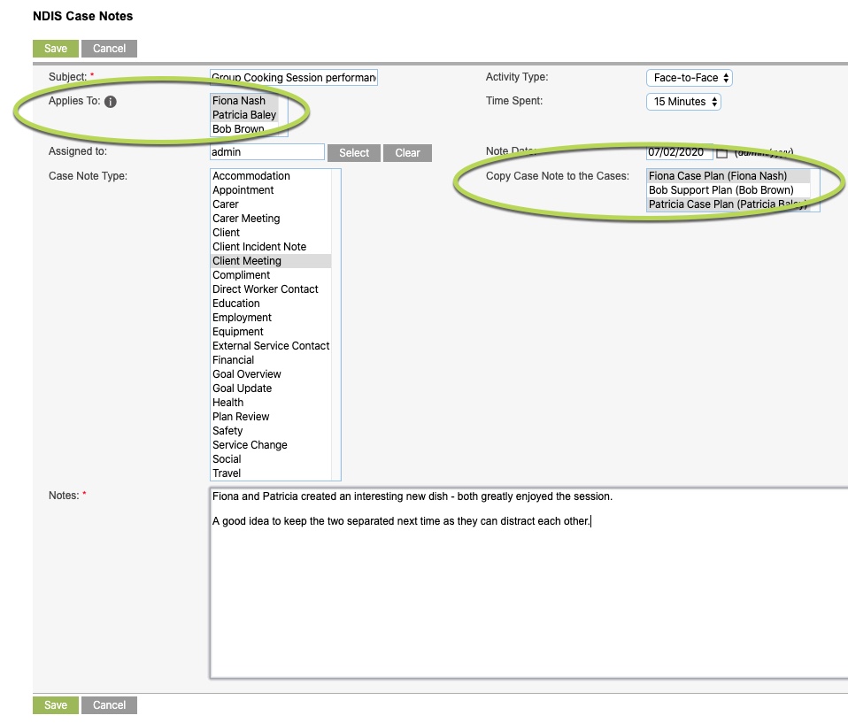The image size is (848, 723).
Task: Click the Assigned to admin field
Action: click(267, 152)
